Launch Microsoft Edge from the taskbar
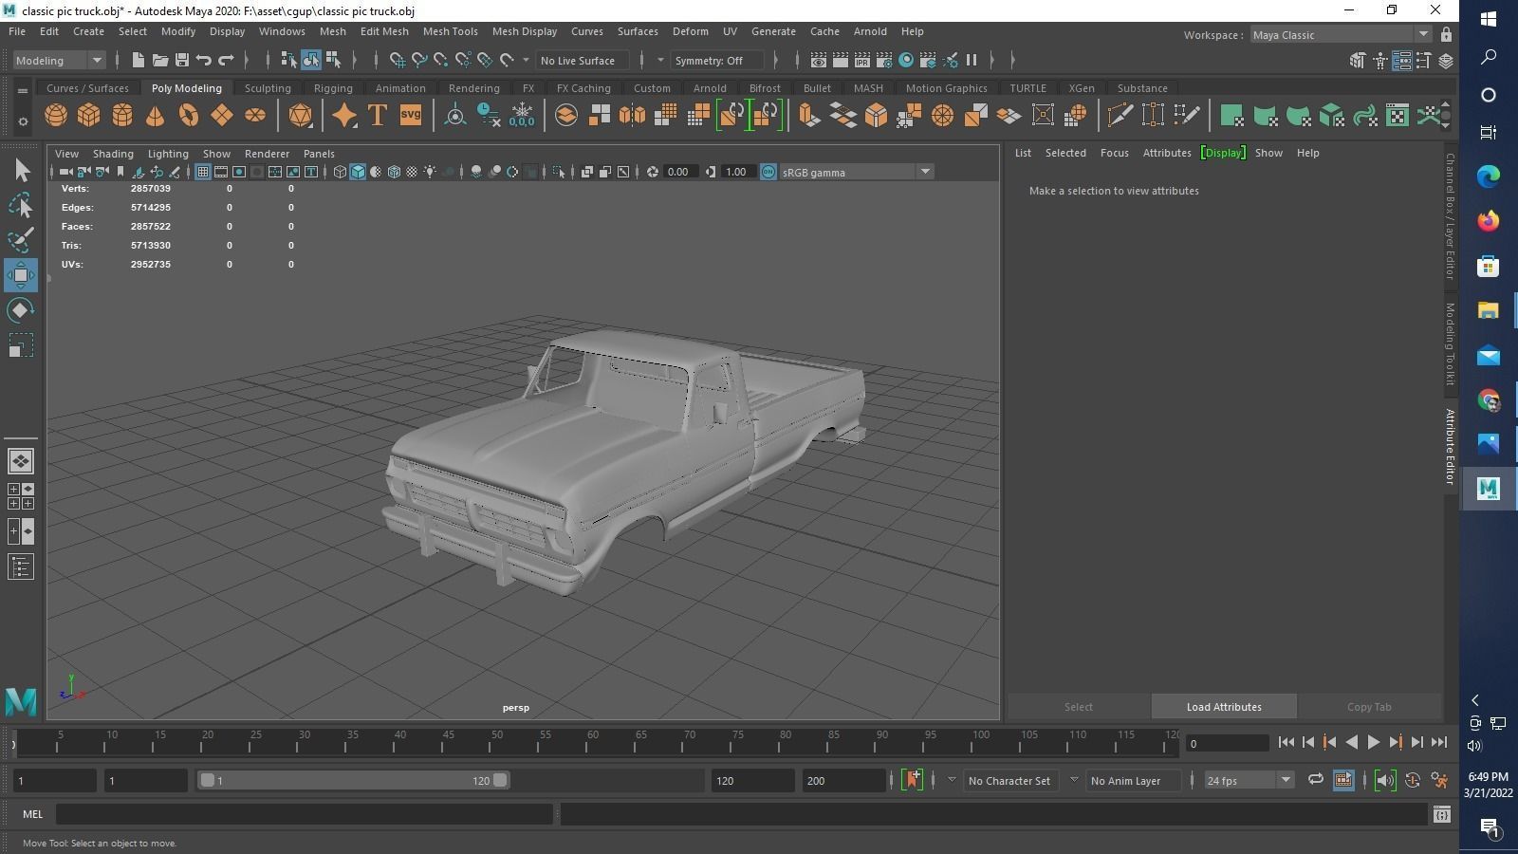Viewport: 1518px width, 854px height. [x=1488, y=176]
